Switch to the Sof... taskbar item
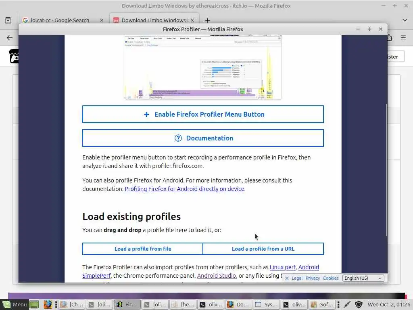The image size is (413, 310). [x=322, y=304]
